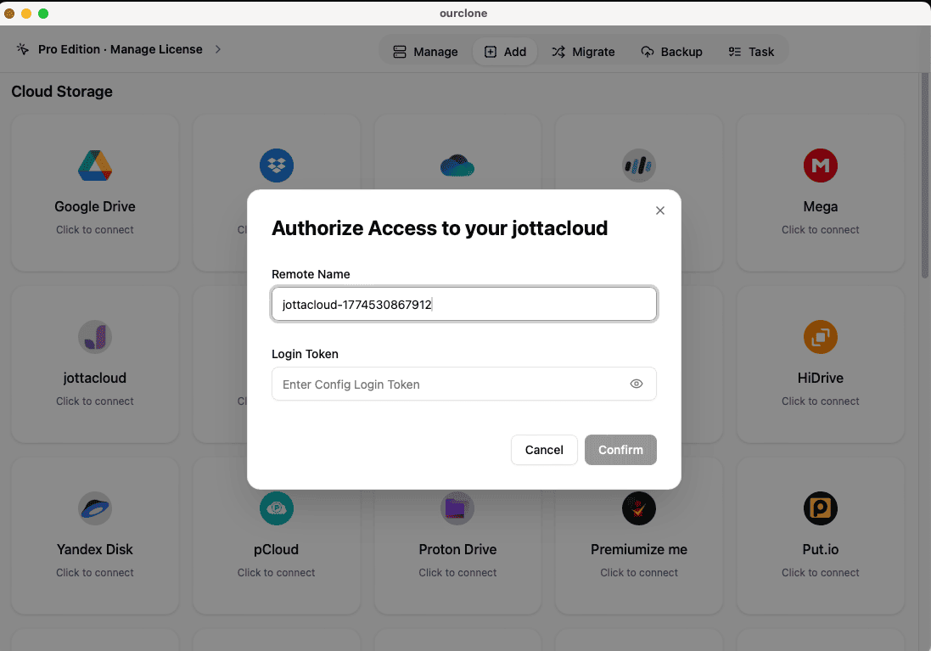
Task: Toggle Login Token visibility with eye icon
Action: pos(637,384)
